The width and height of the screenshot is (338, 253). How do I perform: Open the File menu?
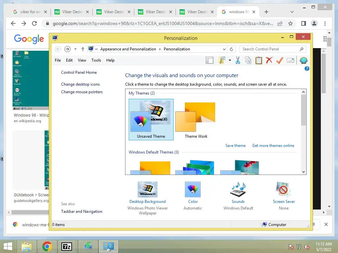(x=58, y=61)
